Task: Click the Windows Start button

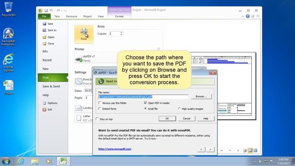Action: (x=6, y=161)
